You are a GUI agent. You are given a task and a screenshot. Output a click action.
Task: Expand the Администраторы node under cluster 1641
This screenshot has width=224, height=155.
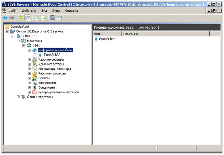[x=29, y=64]
